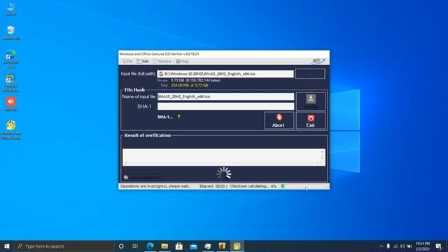This screenshot has height=252, width=448.
Task: Click the battery tray icon
Action: click(x=409, y=246)
